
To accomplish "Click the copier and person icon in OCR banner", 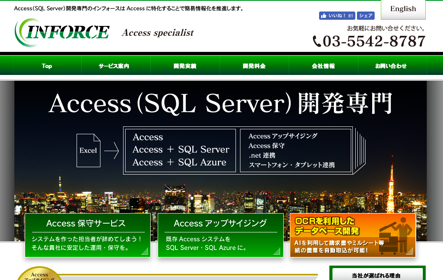I will (396, 235).
